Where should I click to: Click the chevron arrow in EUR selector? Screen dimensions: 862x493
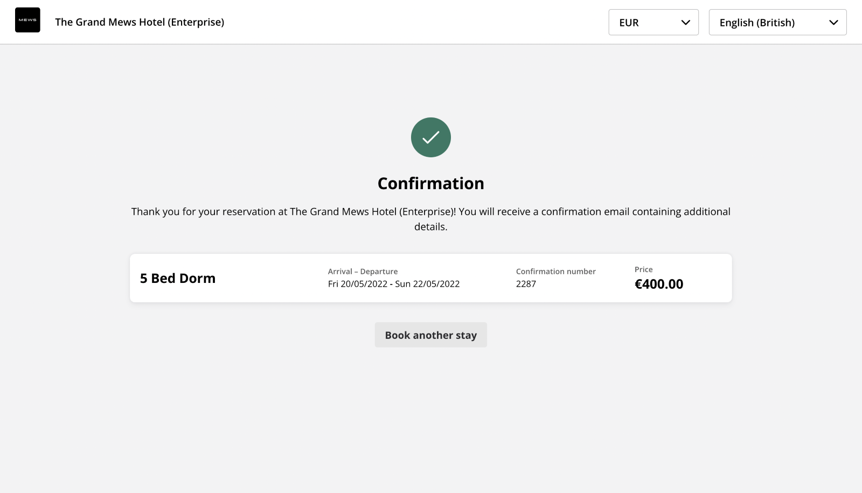click(685, 23)
